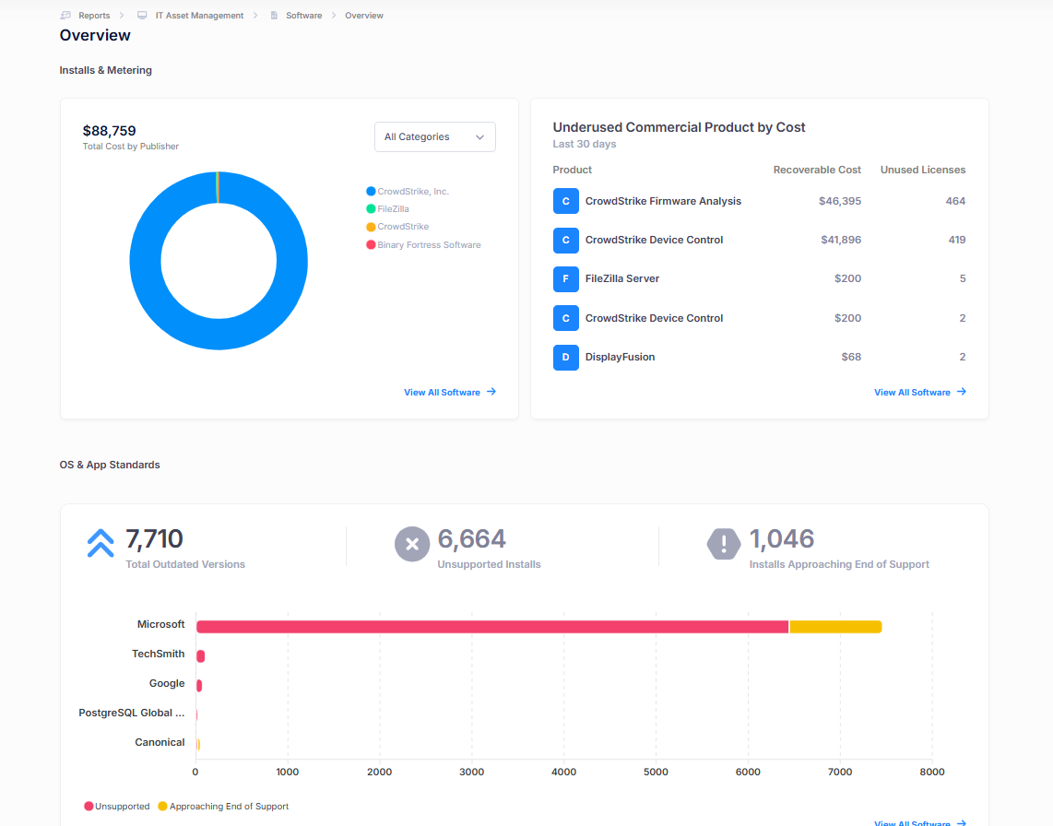Toggle the Unsupported legend item

pos(117,806)
